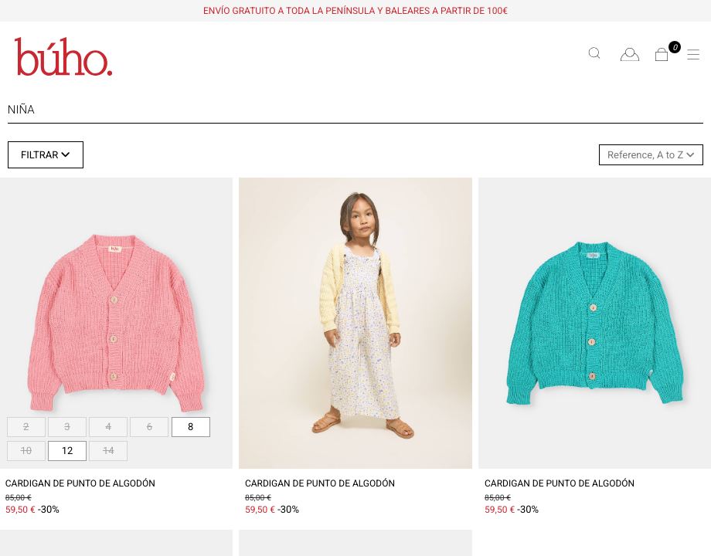711x556 pixels.
Task: Open the user account icon
Action: 629,54
